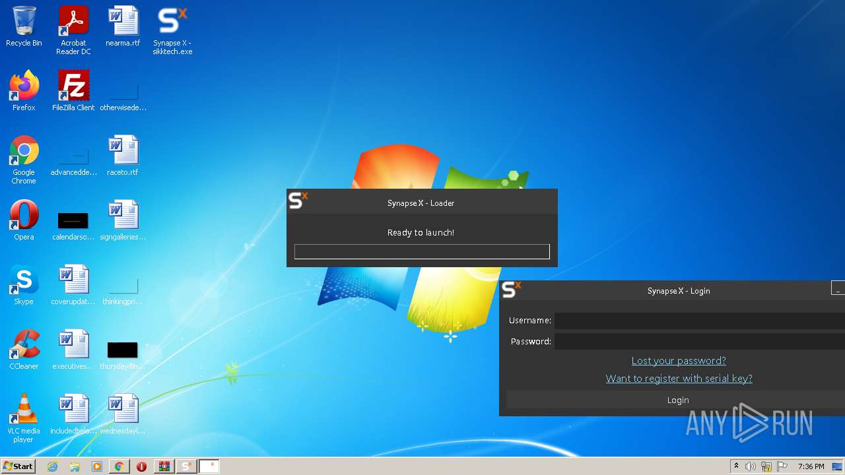
Task: Open the FileZilla Client shortcut
Action: click(x=73, y=91)
